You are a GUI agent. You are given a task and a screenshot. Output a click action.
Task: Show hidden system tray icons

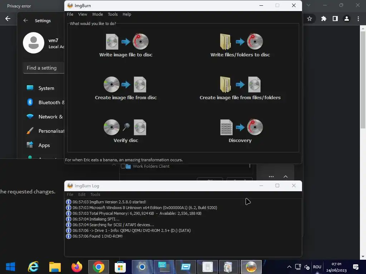pyautogui.click(x=289, y=267)
